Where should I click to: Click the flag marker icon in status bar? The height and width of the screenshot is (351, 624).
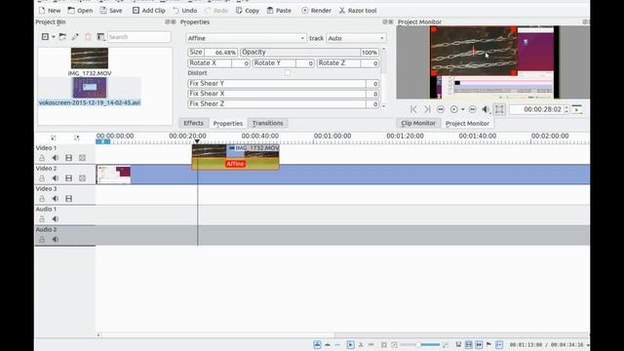488,344
